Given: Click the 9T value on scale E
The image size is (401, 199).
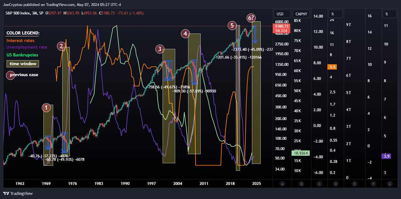Looking at the screenshot, I should [348, 24].
